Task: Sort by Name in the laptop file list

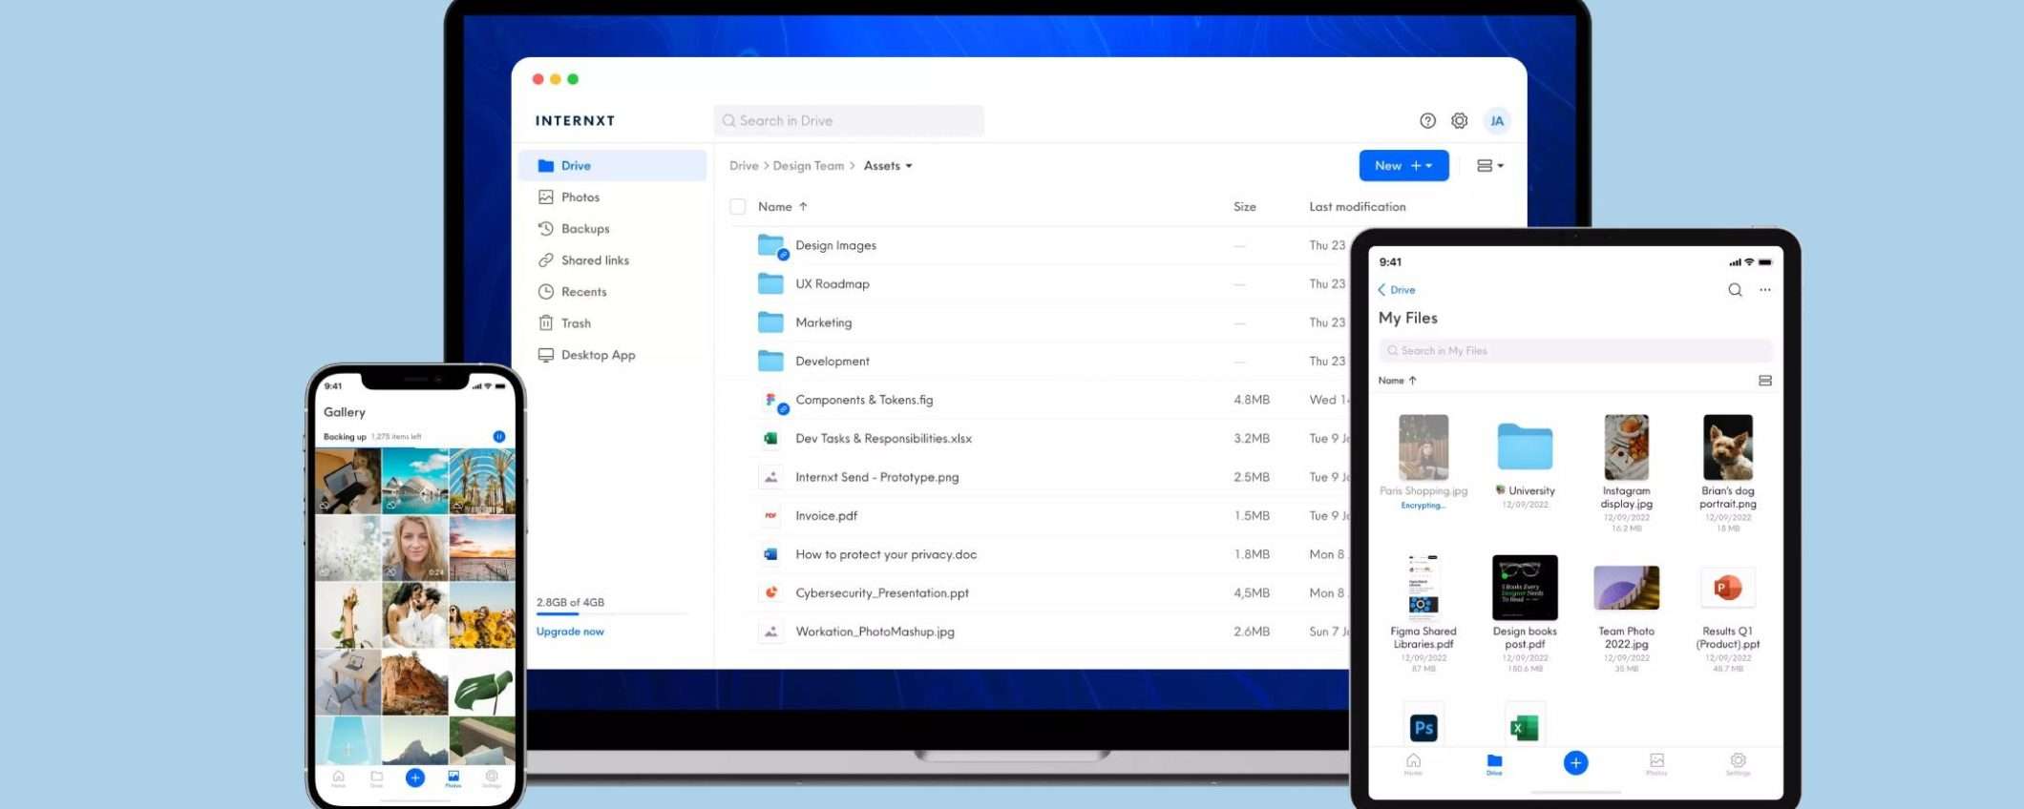Action: (x=783, y=207)
